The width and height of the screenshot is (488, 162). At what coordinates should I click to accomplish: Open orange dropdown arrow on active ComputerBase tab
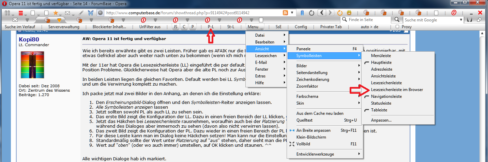pos(59,20)
